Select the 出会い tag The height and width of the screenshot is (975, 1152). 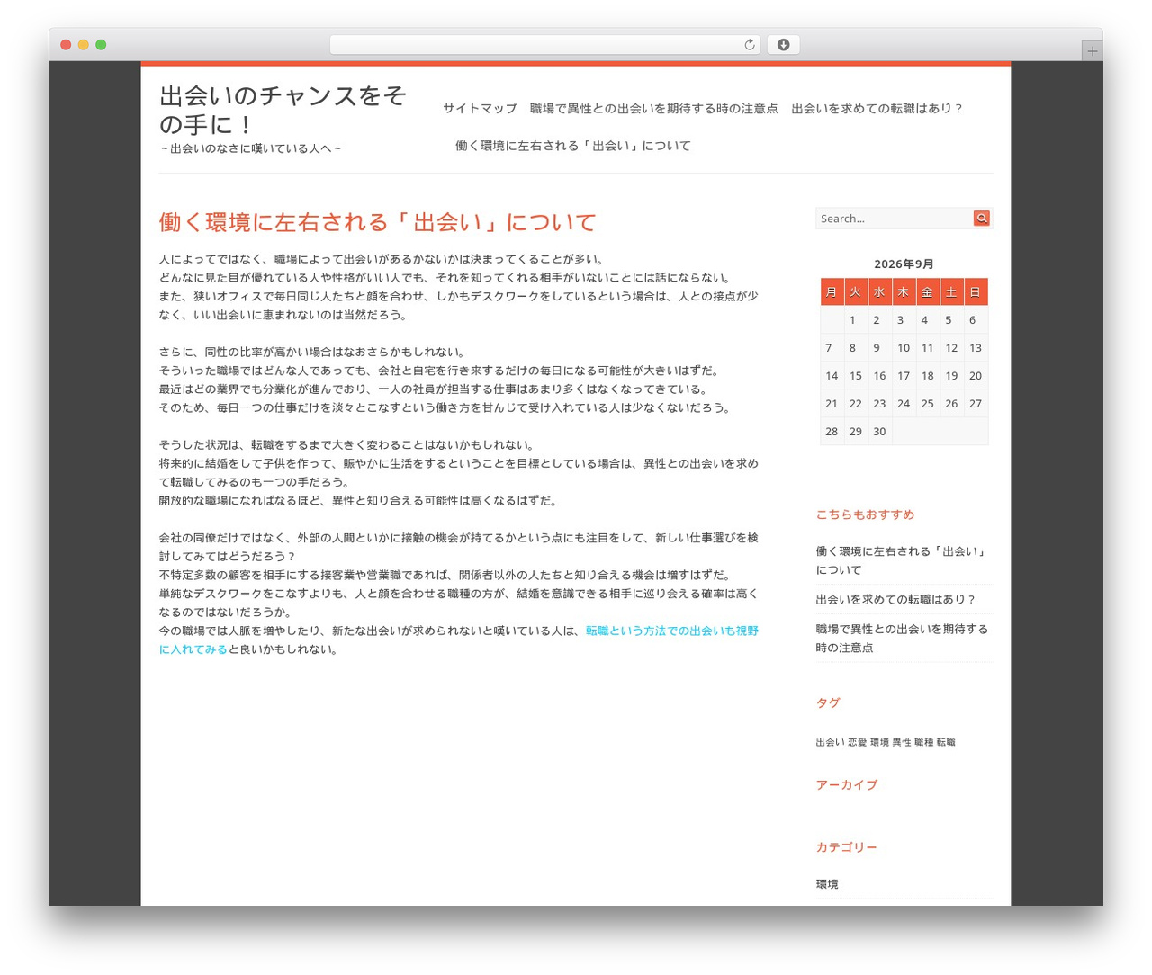pos(830,742)
